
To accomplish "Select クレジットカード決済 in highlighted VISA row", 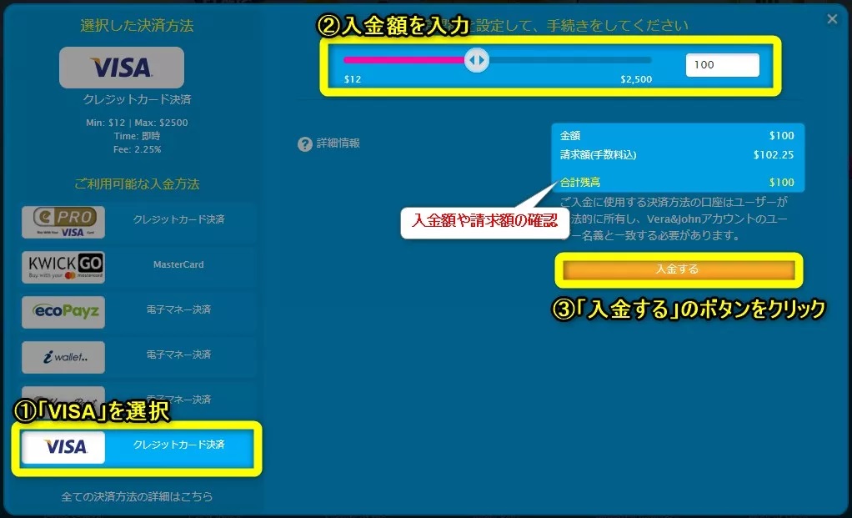I will tap(178, 444).
